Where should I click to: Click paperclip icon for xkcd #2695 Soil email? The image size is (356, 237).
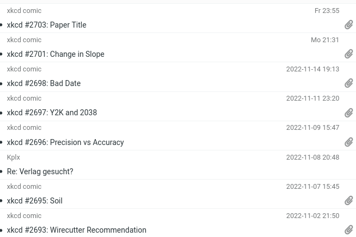point(349,201)
